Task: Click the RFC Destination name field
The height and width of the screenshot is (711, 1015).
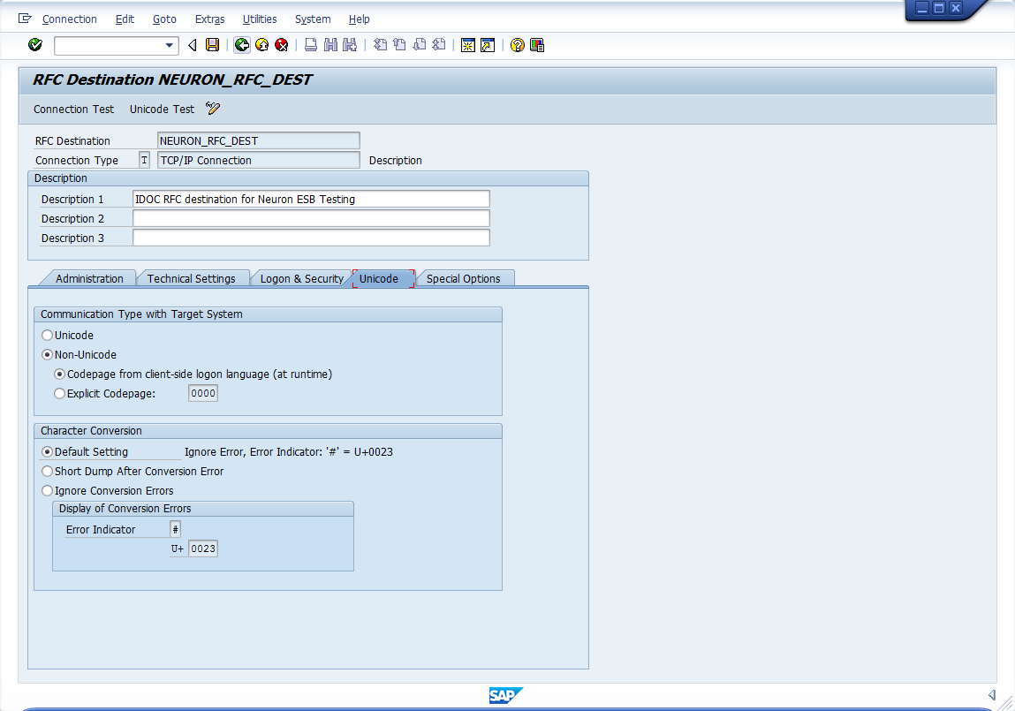Action: [258, 141]
